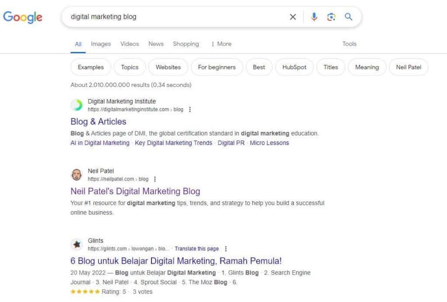
Task: Filter results with the HubSpot chip
Action: (294, 67)
